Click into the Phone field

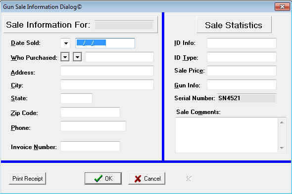93,126
